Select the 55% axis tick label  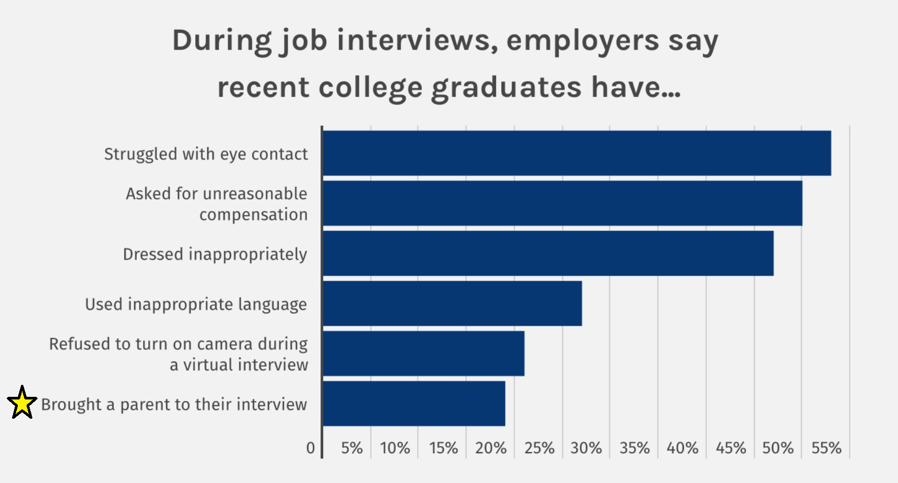click(826, 448)
